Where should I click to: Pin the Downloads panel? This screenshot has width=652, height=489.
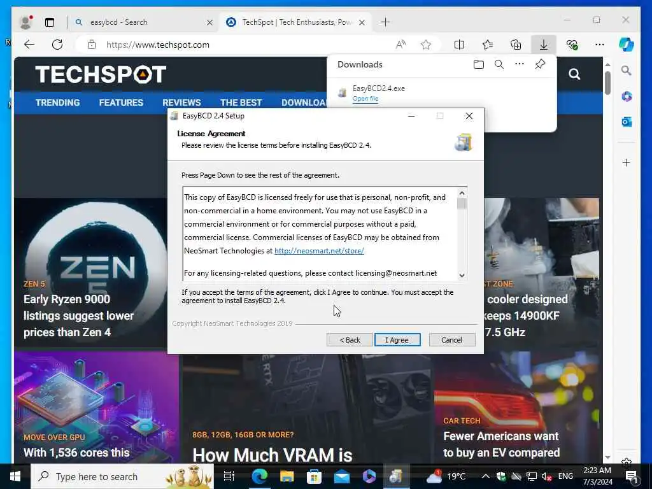tap(540, 64)
